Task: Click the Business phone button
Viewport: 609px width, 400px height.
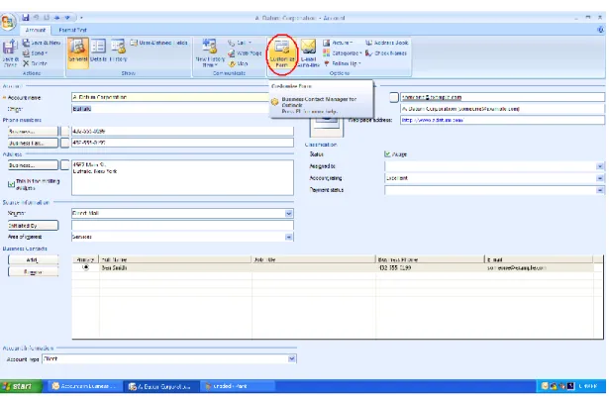Action: pyautogui.click(x=33, y=132)
